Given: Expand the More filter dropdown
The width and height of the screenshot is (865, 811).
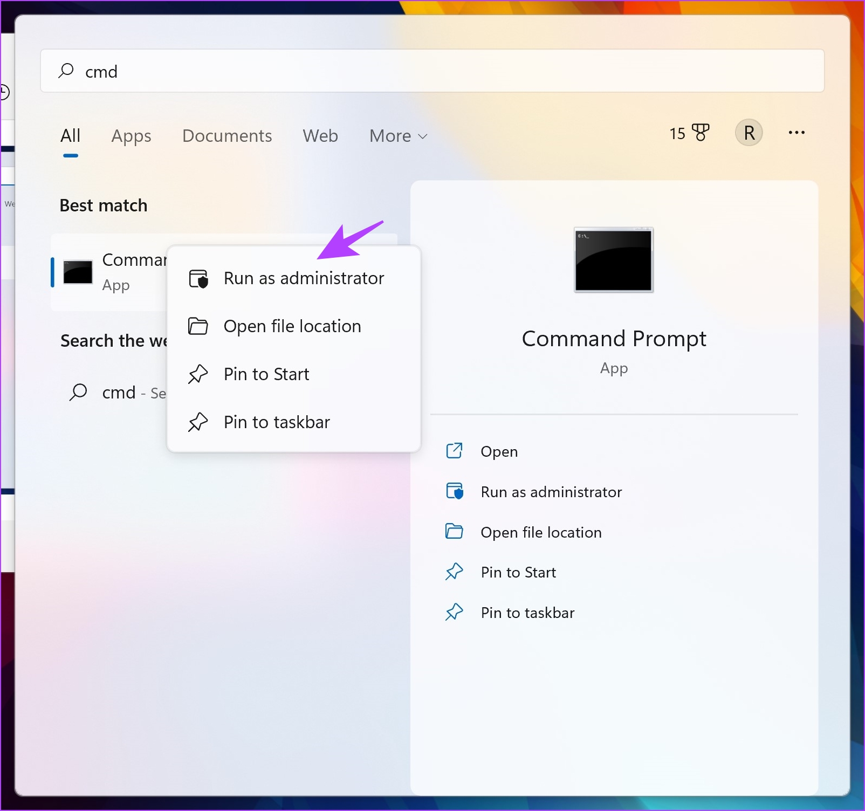Looking at the screenshot, I should coord(397,136).
